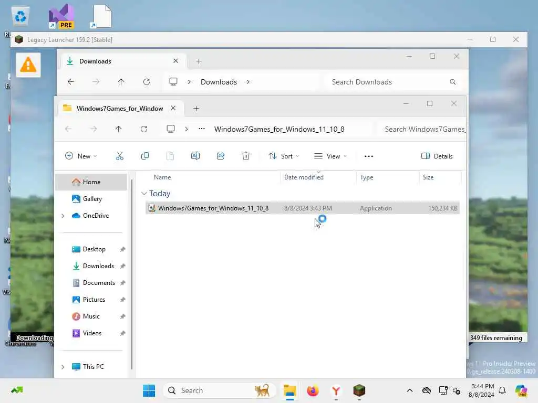Image resolution: width=538 pixels, height=403 pixels.
Task: Expand This PC in the navigation pane
Action: point(63,367)
